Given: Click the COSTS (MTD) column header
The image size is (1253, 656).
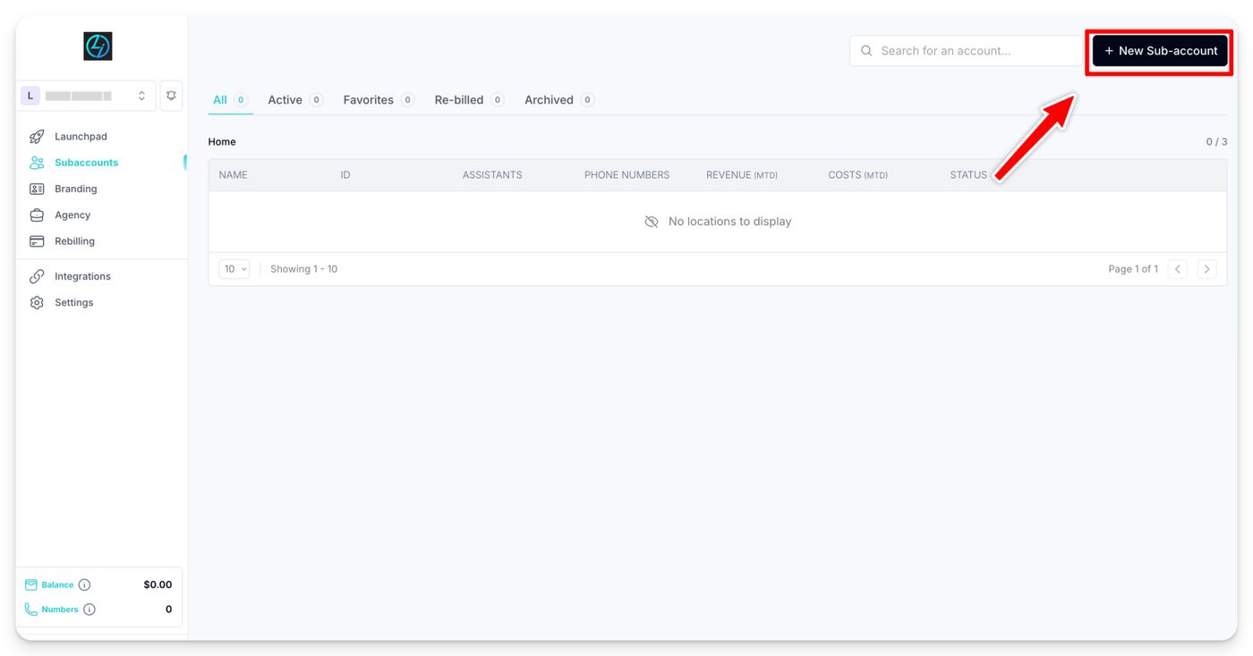Looking at the screenshot, I should point(857,175).
